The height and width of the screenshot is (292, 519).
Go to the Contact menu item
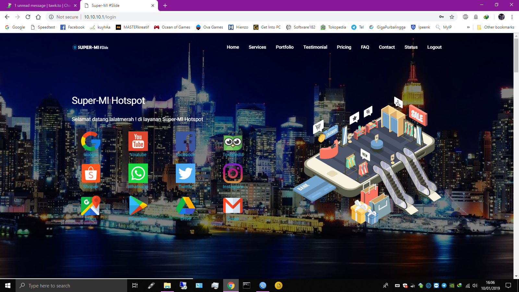click(387, 47)
